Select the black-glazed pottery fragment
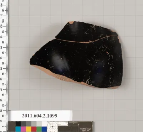 click(76, 55)
